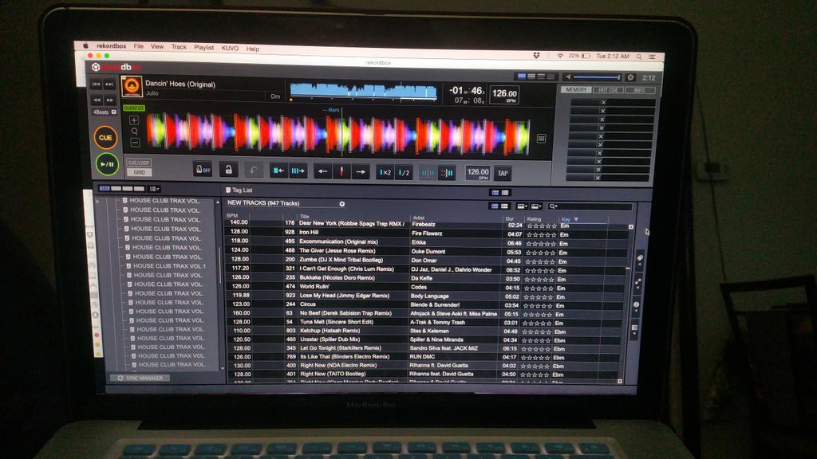Screen dimensions: 817x459
Task: Select the first player layout button
Action: [522, 76]
